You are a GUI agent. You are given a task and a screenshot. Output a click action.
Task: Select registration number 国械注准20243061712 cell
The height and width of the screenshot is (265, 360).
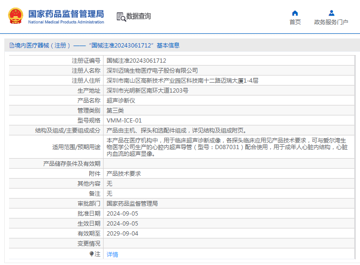(x=228, y=61)
